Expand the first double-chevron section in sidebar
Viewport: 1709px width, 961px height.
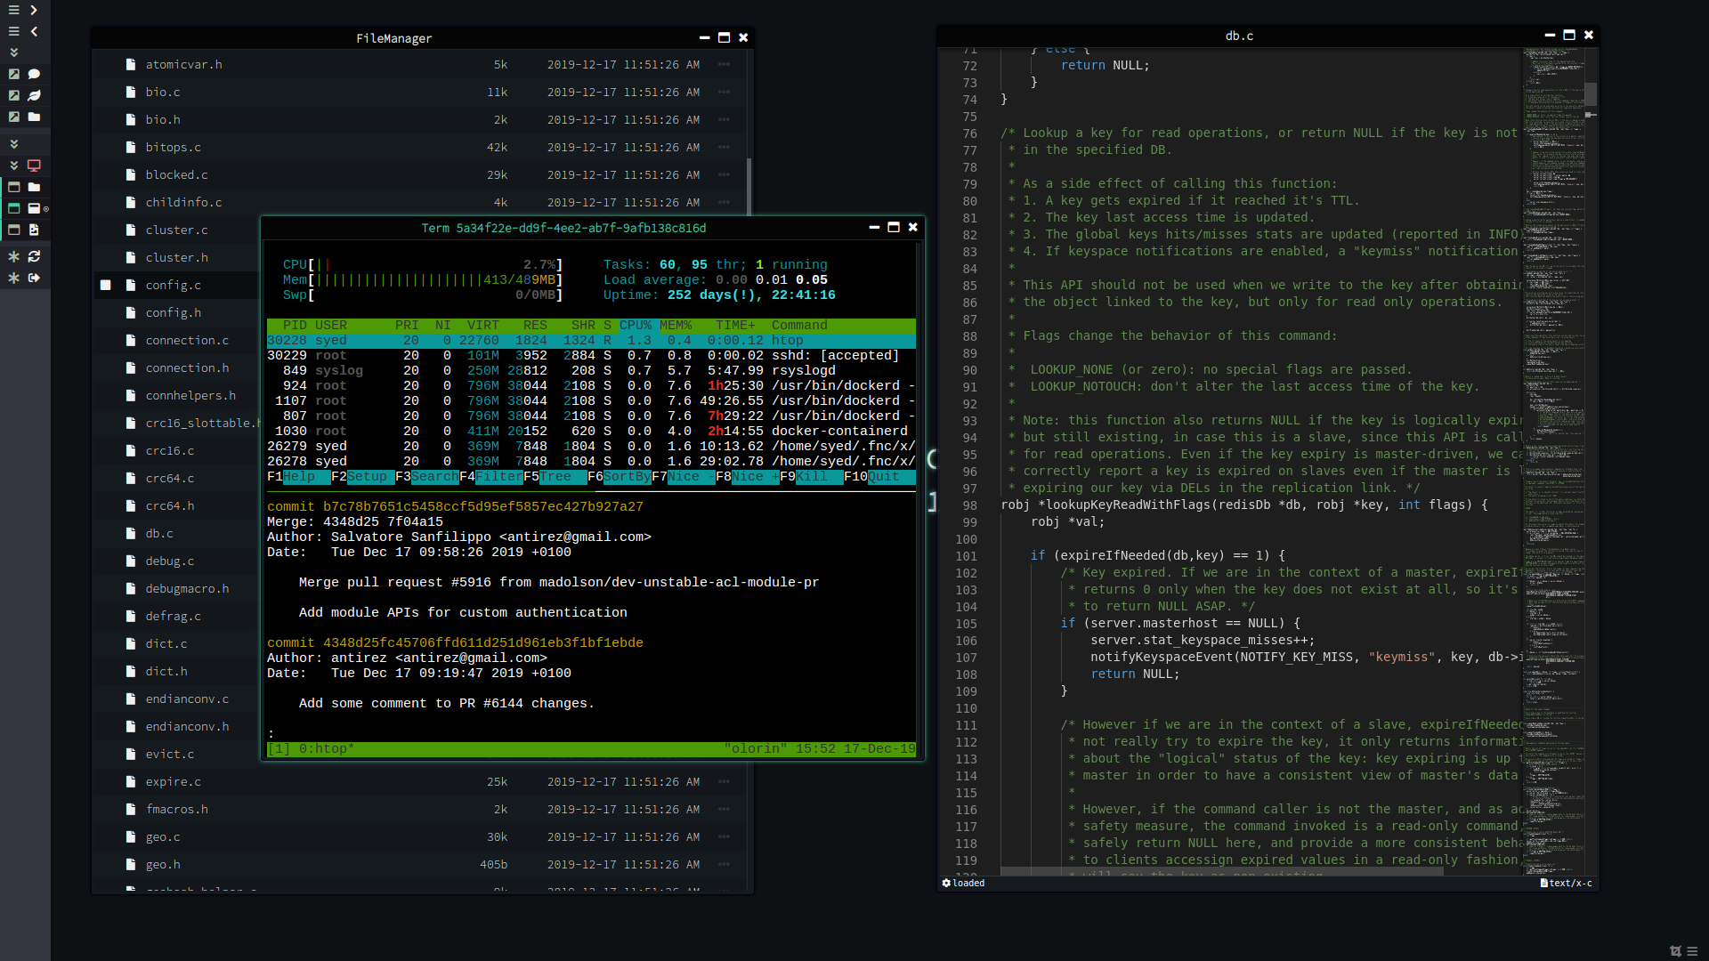pyautogui.click(x=13, y=52)
